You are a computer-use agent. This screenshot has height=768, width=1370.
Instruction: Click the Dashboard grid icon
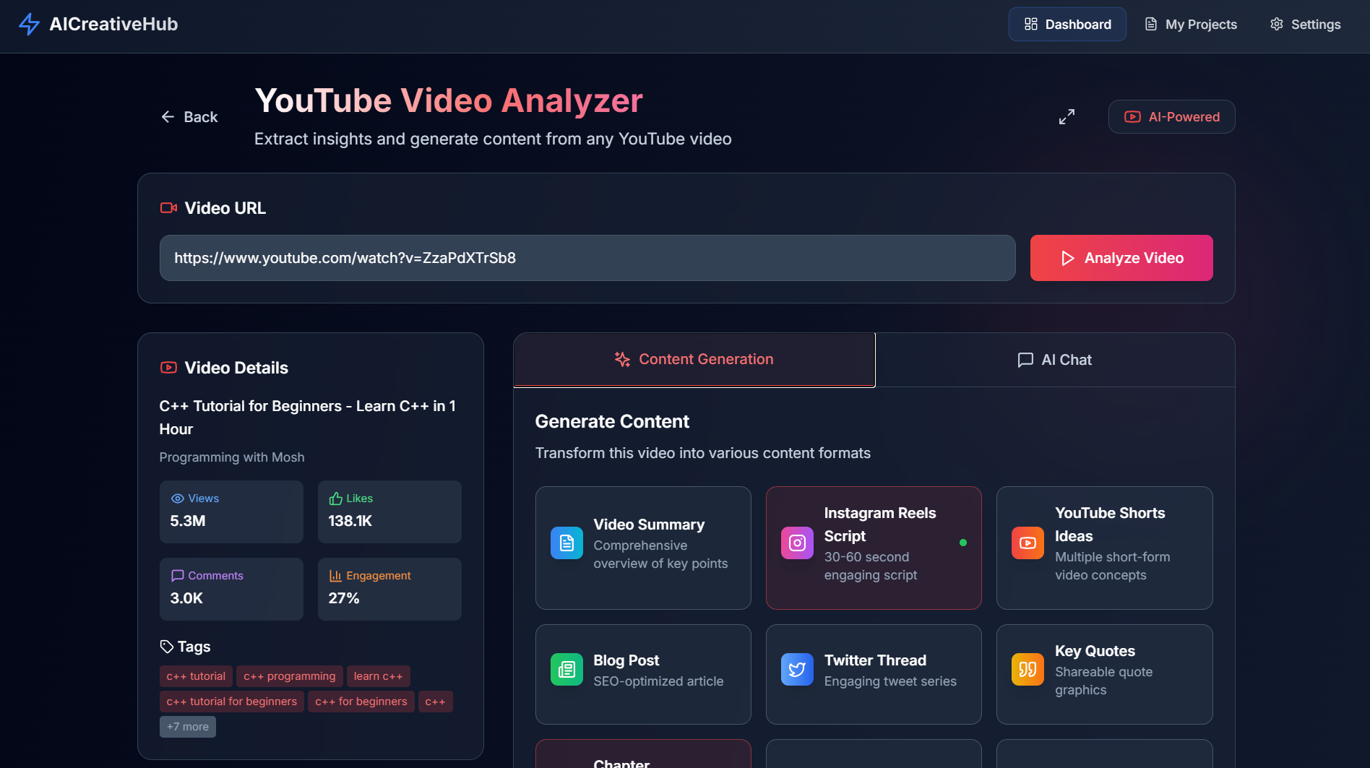click(x=1031, y=25)
